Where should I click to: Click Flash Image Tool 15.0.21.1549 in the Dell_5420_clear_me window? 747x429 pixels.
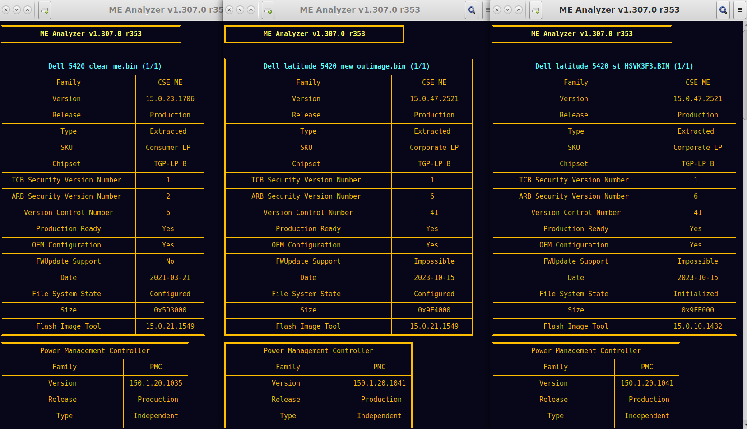point(170,326)
